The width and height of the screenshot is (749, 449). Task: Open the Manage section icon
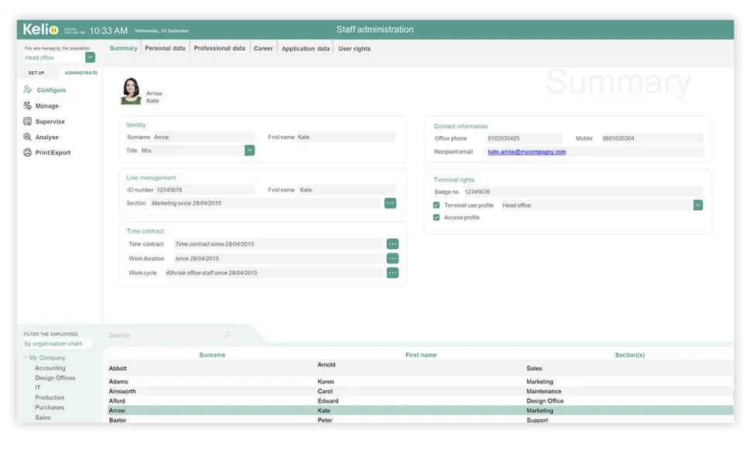point(28,105)
